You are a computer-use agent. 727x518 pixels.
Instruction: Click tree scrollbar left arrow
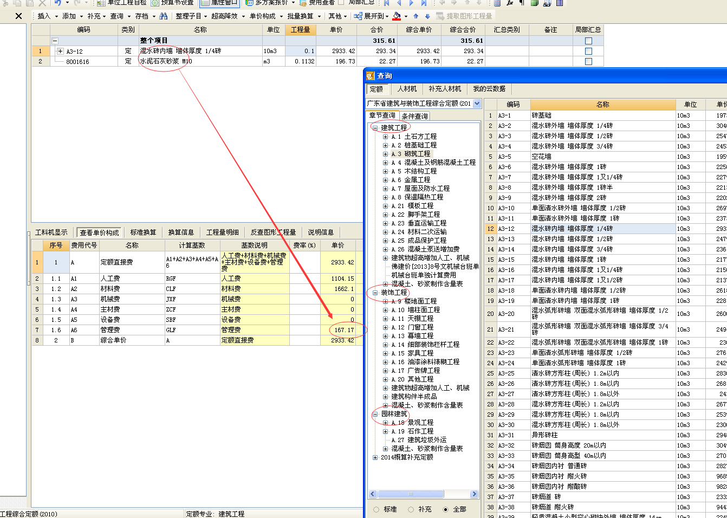(373, 494)
